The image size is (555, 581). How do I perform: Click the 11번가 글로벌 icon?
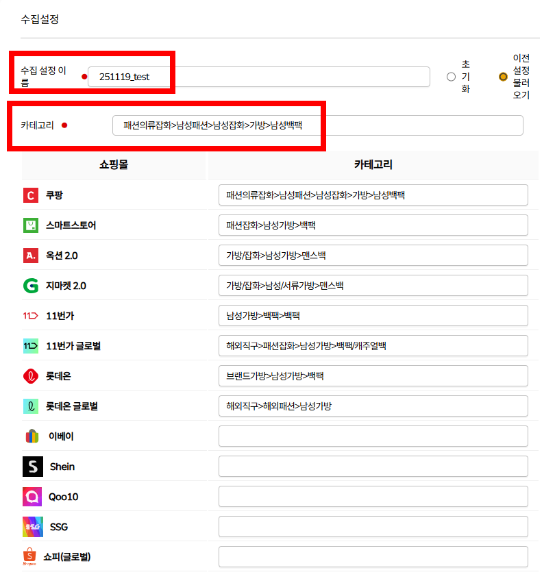tap(31, 346)
